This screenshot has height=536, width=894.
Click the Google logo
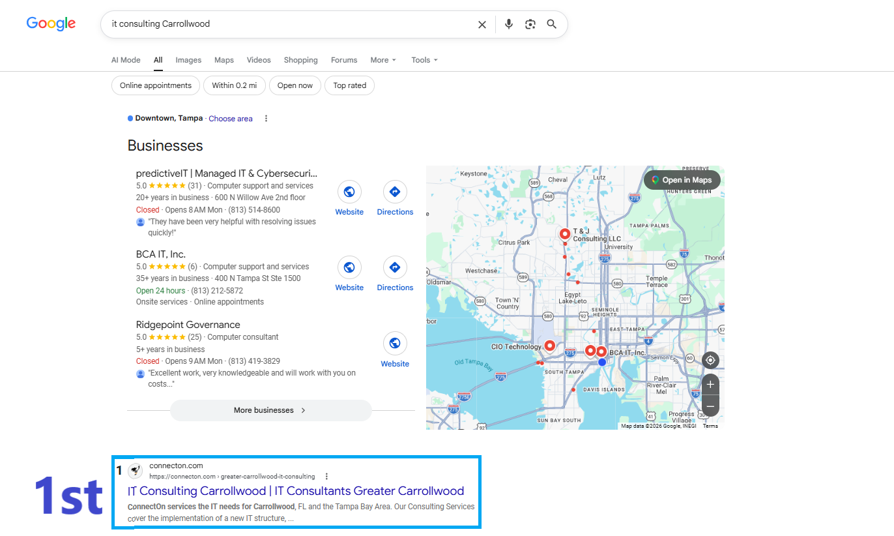pos(51,24)
